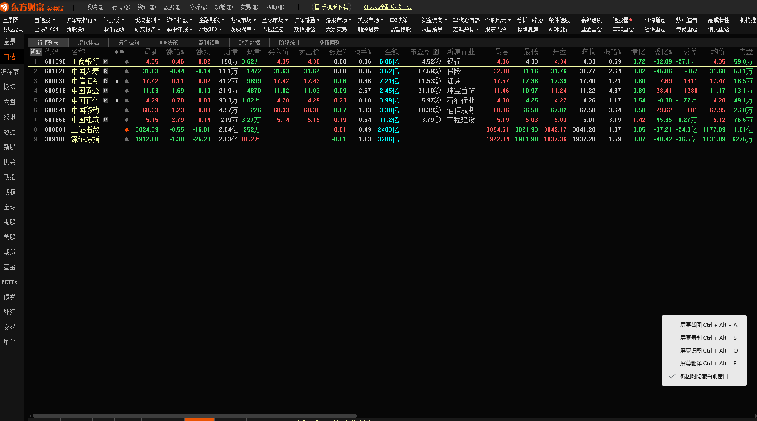
Task: Click the circled 2 icon next to 中国移动 PE 10.39
Action: tap(437, 110)
